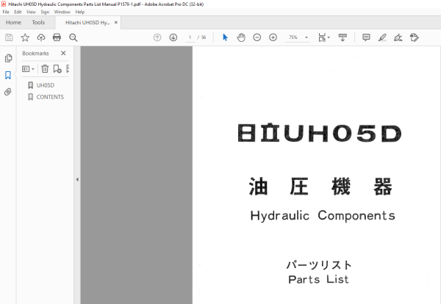Switch to the Home tab
The image size is (441, 304).
coord(13,23)
